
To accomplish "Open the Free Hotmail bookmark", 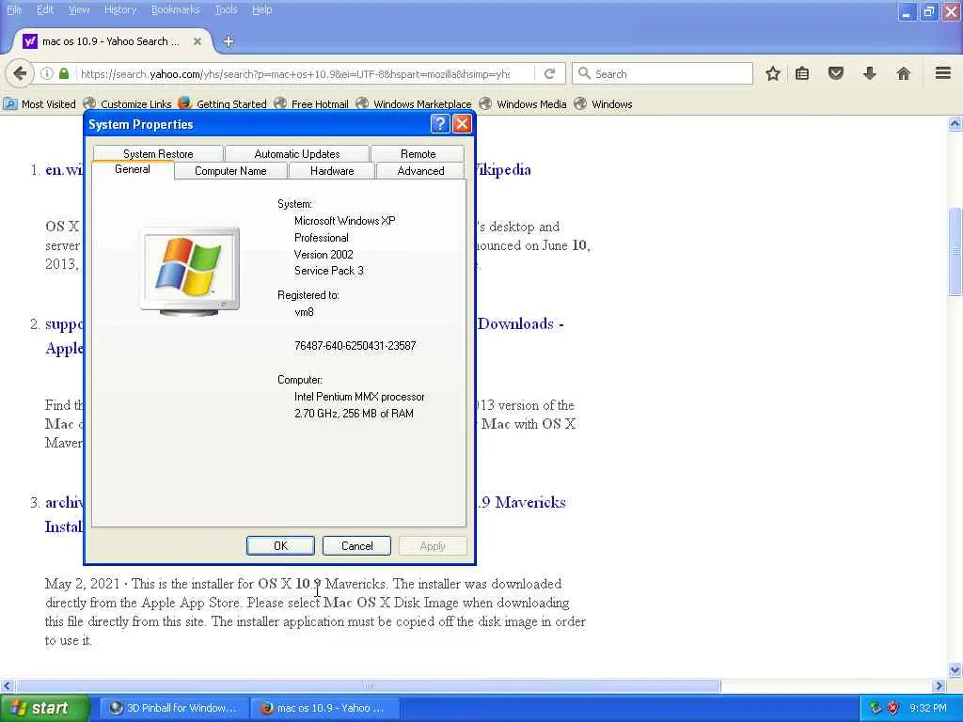I will (310, 104).
